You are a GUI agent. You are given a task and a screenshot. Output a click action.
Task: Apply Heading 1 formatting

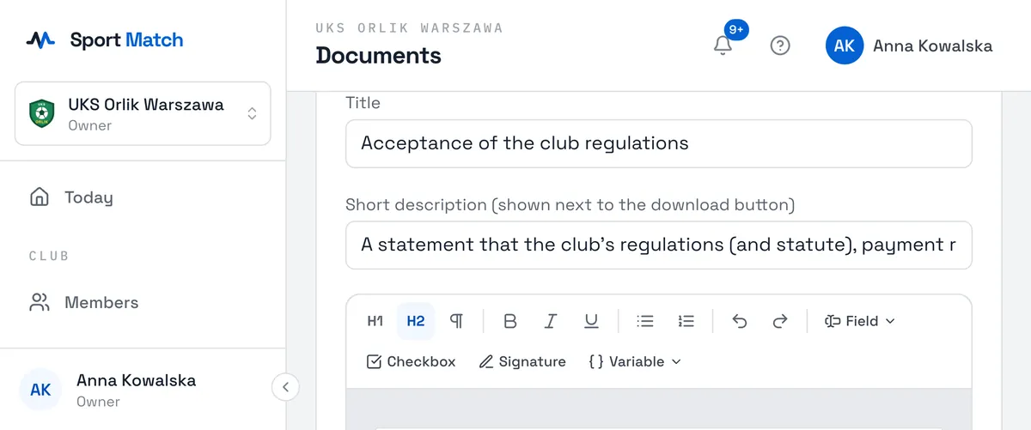pos(375,321)
